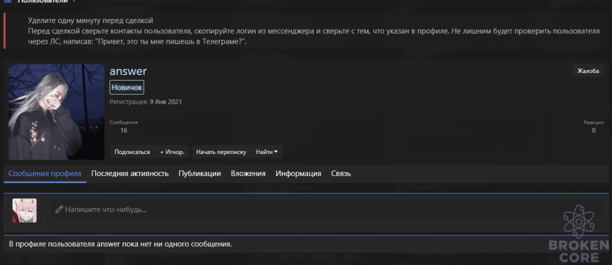Viewport: 612px width, 265px height.
Task: Select the Сообщения профиля tab
Action: pos(45,174)
